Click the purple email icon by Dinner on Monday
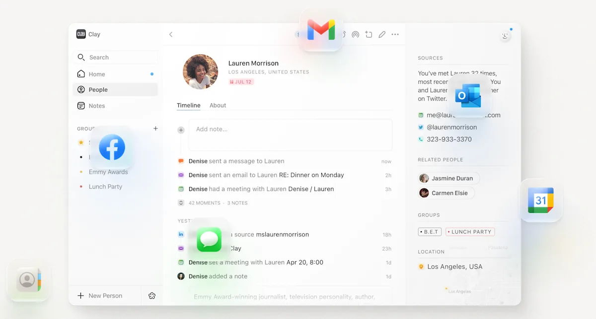This screenshot has height=319, width=596. pyautogui.click(x=181, y=175)
